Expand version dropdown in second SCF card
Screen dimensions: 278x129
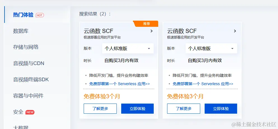click(x=211, y=49)
